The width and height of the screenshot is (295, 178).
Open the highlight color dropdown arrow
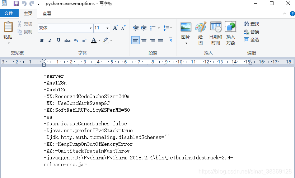pos(111,40)
